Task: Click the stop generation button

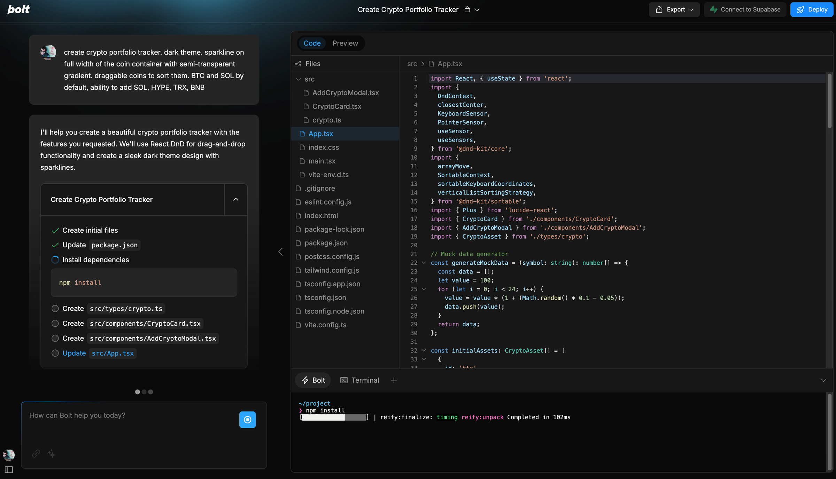Action: [247, 420]
